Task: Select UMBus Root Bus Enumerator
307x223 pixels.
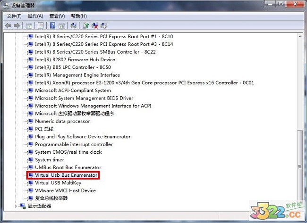Action: tap(68, 167)
